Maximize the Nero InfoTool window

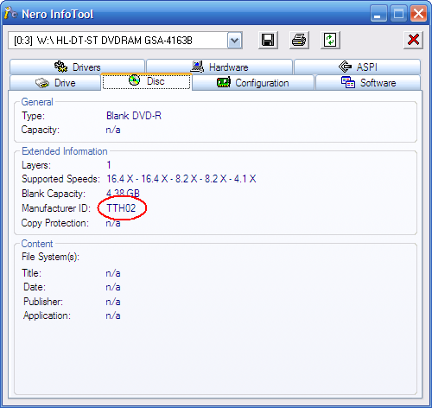[398, 14]
